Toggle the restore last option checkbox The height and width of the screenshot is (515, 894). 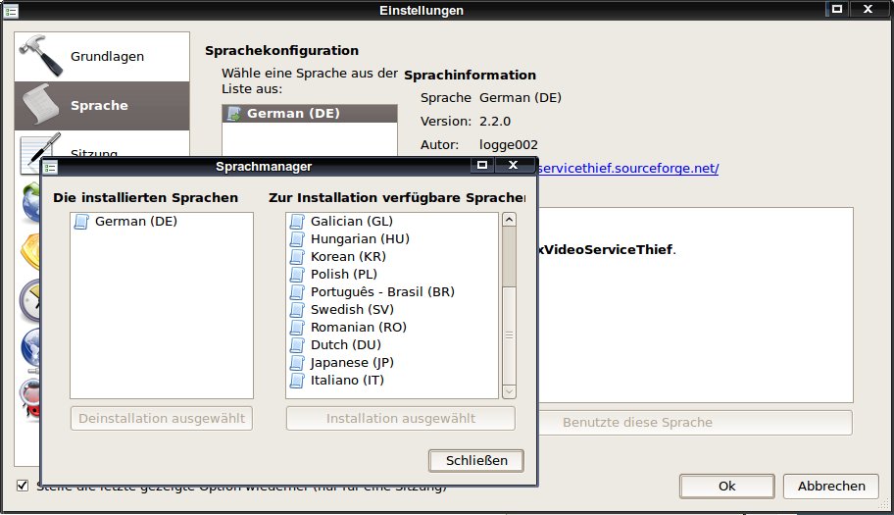(23, 486)
